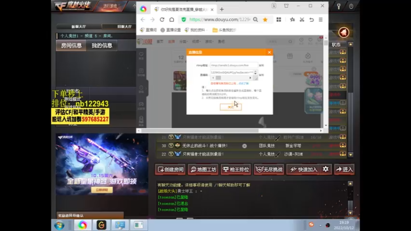Open Windows Start menu
Screen dimensions: 411x231
click(59, 225)
